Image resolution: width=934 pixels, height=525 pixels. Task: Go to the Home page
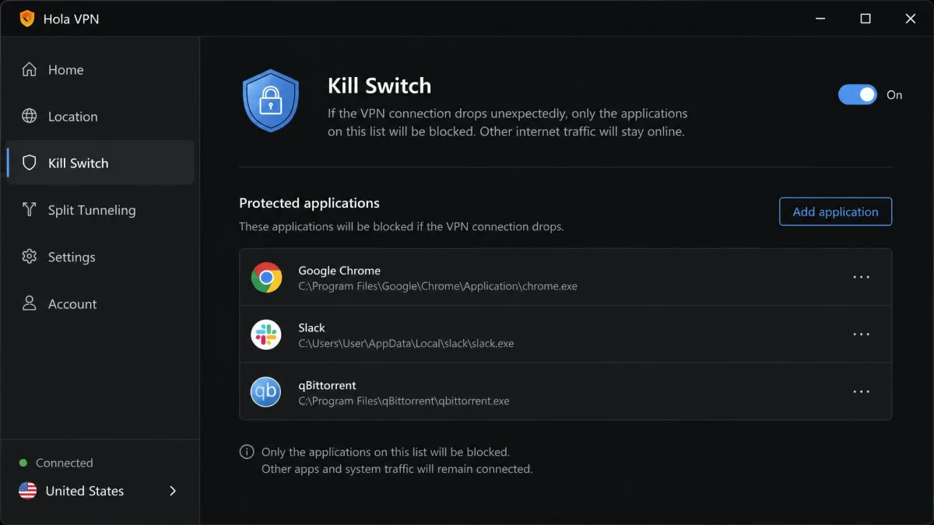[100, 69]
